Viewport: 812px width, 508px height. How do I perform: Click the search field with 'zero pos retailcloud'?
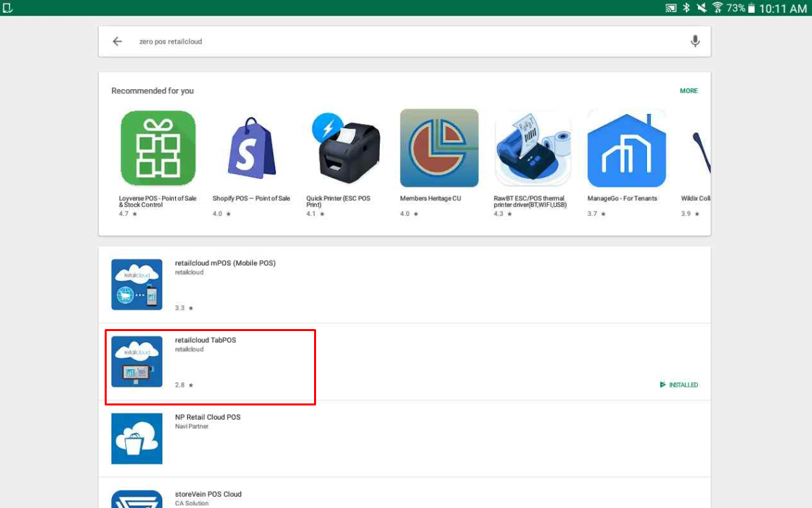(x=405, y=42)
